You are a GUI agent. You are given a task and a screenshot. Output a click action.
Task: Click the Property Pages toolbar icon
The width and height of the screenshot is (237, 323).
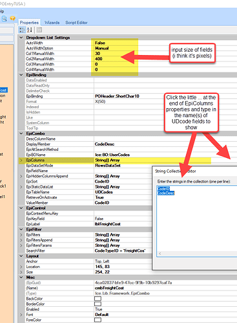click(x=39, y=30)
